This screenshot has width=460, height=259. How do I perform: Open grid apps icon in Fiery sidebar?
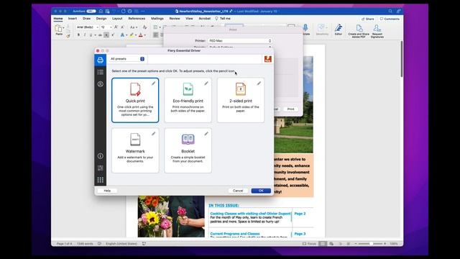[x=101, y=180]
